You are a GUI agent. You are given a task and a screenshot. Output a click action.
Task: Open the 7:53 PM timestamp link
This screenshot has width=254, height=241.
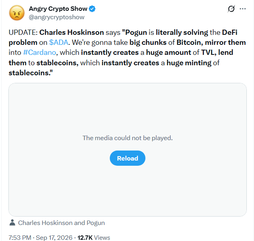pos(20,238)
